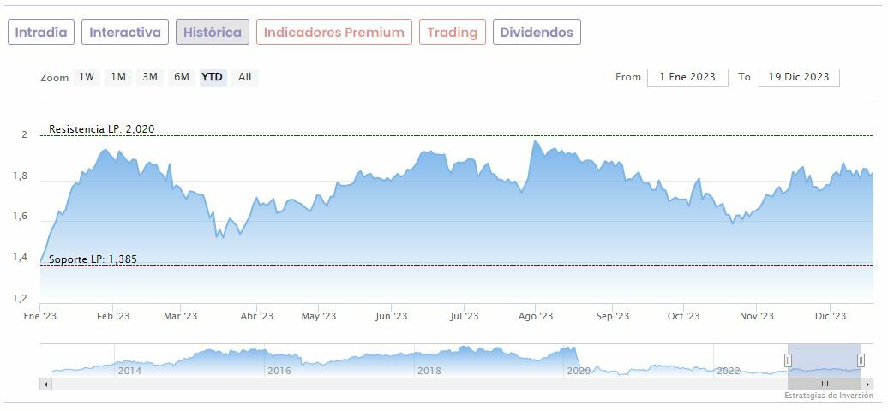Show the Dividendos tab
Image resolution: width=888 pixels, height=411 pixels.
537,33
